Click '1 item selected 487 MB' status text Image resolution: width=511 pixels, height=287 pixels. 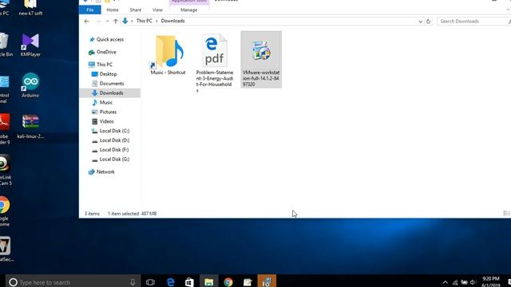click(132, 214)
